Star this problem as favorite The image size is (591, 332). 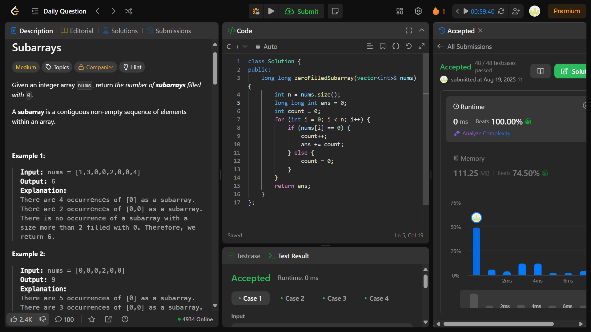coord(92,319)
